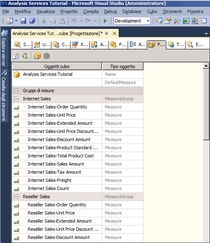Click the green arrow deploy icon

point(186,21)
